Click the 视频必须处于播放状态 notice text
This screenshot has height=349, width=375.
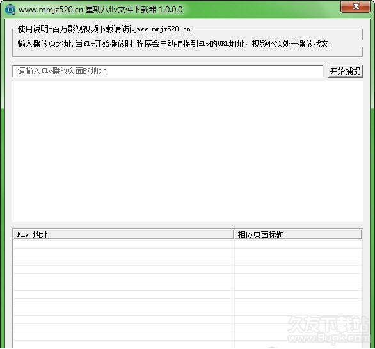[x=291, y=44]
